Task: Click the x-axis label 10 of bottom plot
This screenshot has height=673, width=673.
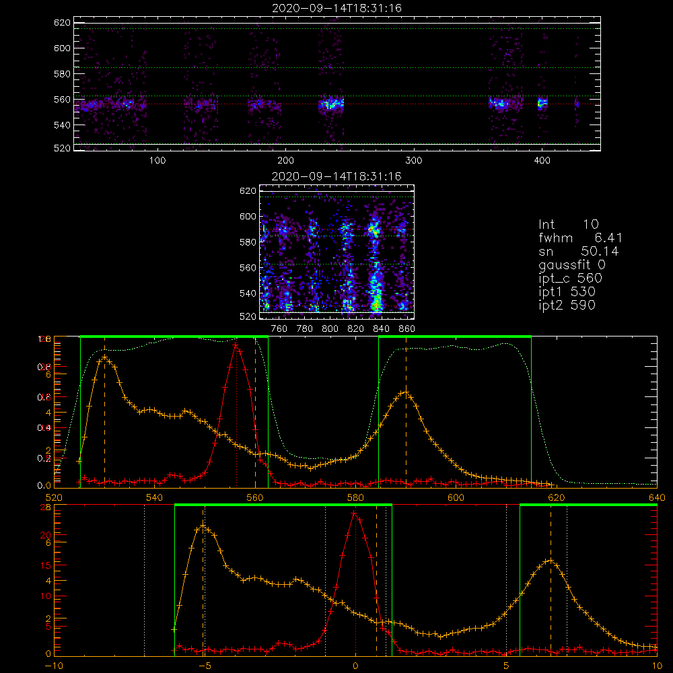Action: [x=657, y=666]
